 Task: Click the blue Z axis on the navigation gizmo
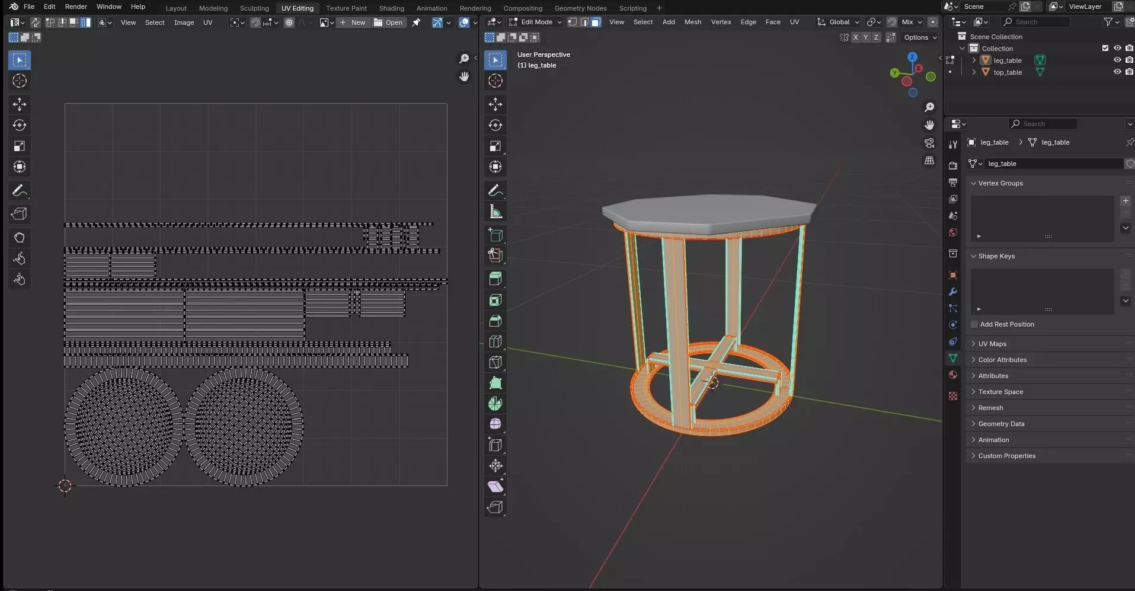[912, 57]
